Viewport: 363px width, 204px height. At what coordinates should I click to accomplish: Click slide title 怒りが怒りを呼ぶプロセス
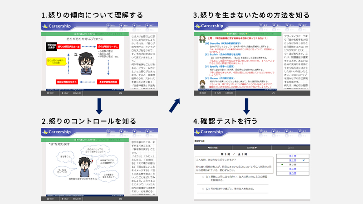[x=85, y=39]
